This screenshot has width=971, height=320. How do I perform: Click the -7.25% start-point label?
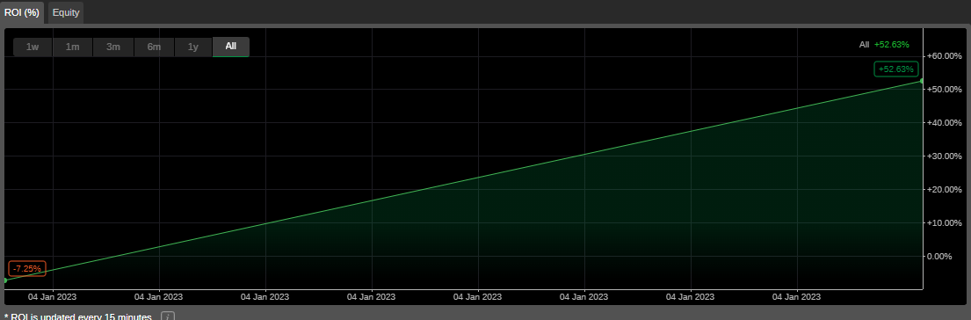[x=27, y=269]
